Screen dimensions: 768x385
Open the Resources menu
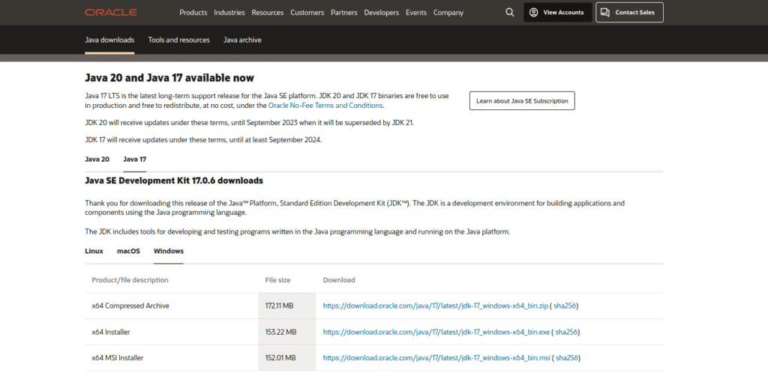(268, 13)
